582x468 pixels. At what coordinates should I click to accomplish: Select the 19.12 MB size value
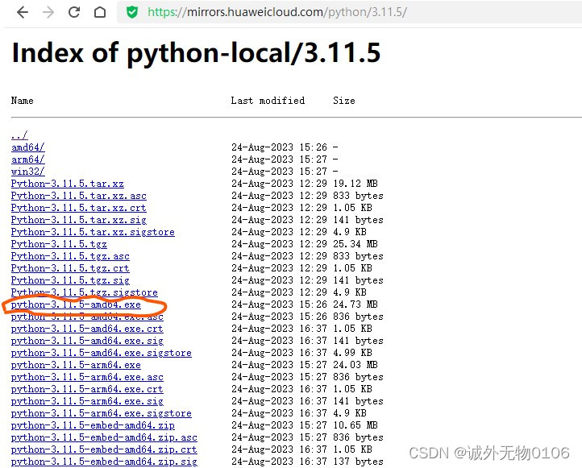[x=355, y=184]
